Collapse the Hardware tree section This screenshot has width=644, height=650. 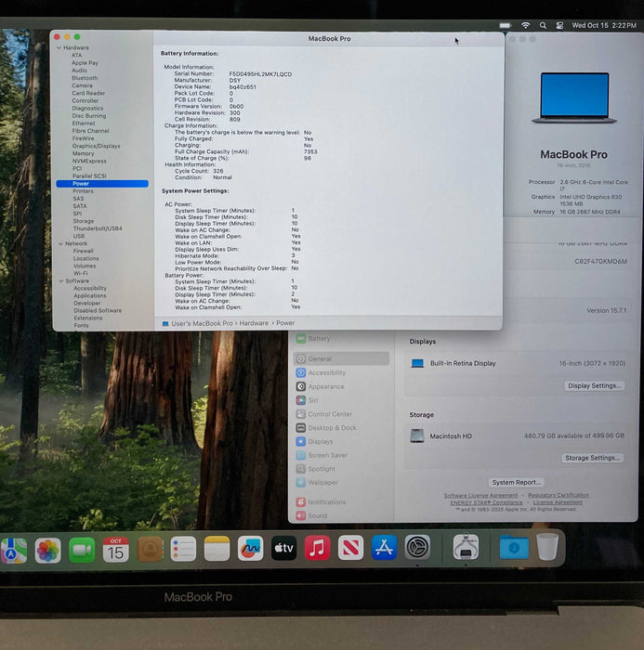(59, 47)
